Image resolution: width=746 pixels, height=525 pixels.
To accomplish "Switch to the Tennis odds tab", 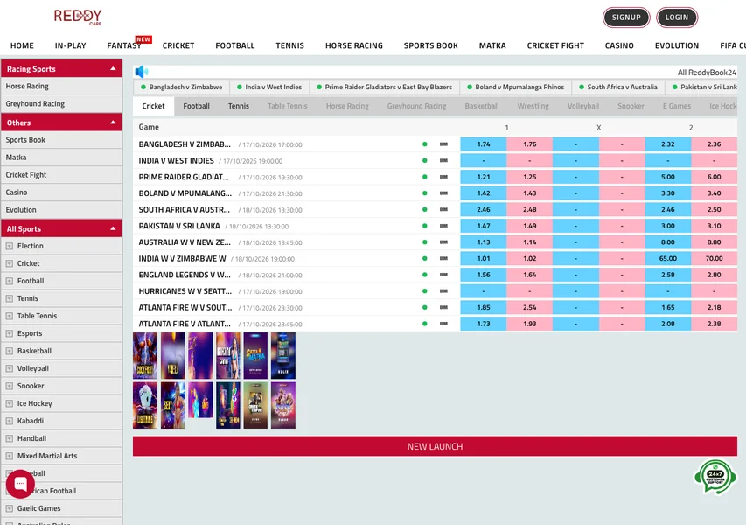I will pos(239,106).
